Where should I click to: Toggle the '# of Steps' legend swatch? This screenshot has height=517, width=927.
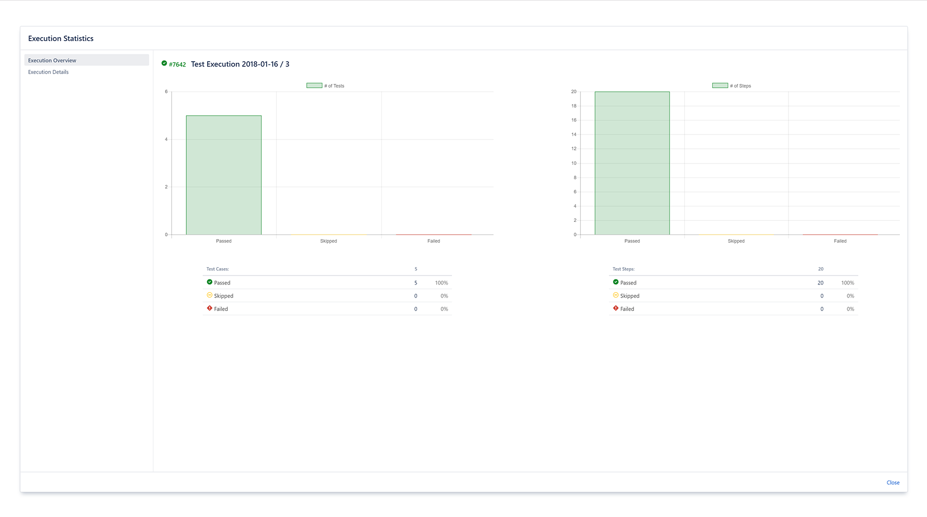click(720, 85)
